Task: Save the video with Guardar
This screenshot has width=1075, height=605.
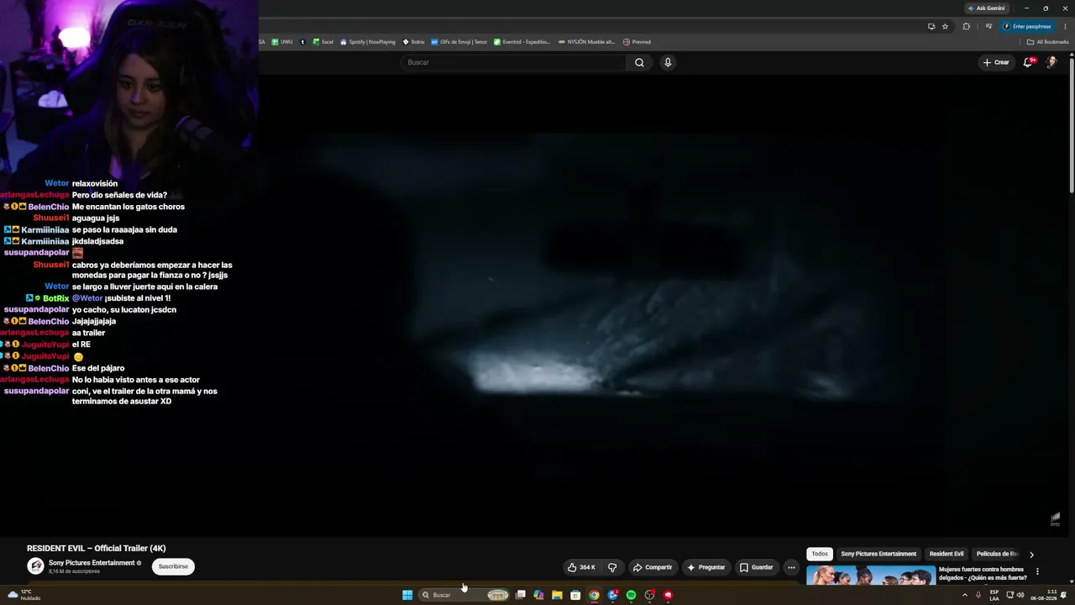Action: (756, 567)
